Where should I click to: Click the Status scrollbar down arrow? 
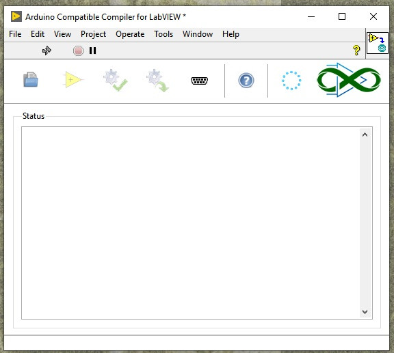pos(365,311)
